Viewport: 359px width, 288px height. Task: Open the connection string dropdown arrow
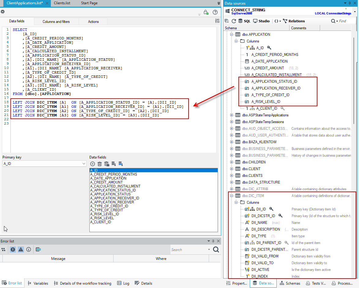pos(355,11)
